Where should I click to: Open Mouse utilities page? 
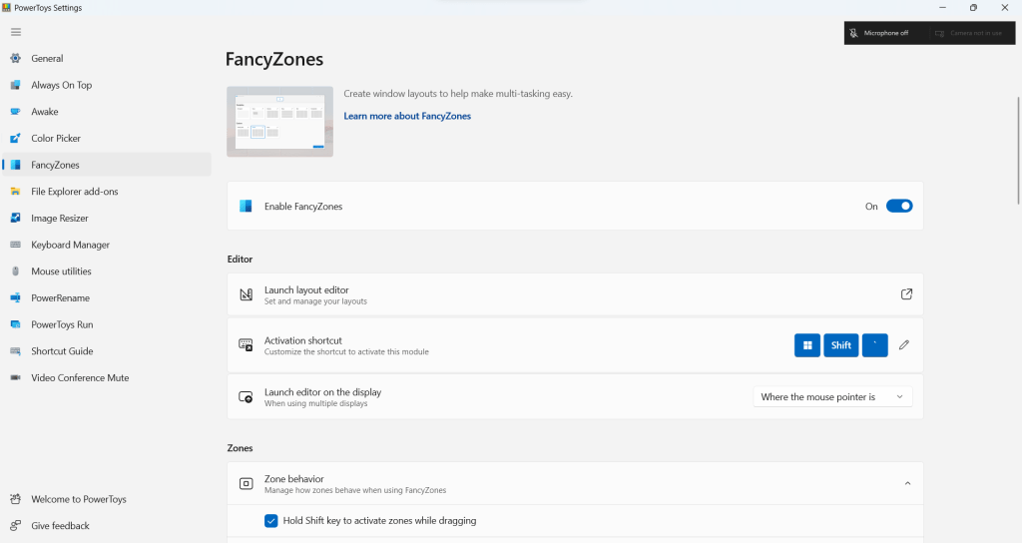click(x=107, y=271)
